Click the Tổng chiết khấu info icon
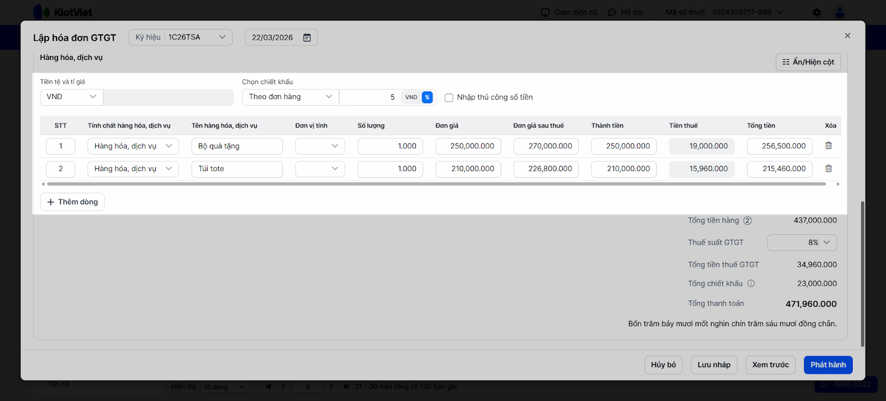 tap(751, 284)
